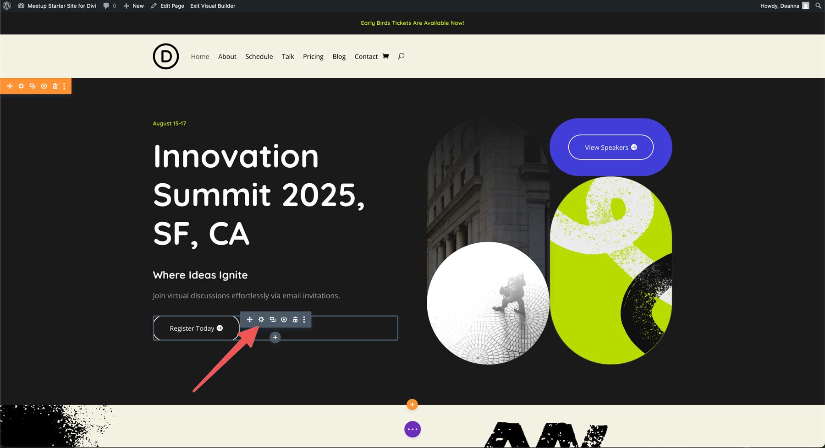The width and height of the screenshot is (825, 448).
Task: Open the purple three-dots page settings toggle
Action: click(x=412, y=429)
